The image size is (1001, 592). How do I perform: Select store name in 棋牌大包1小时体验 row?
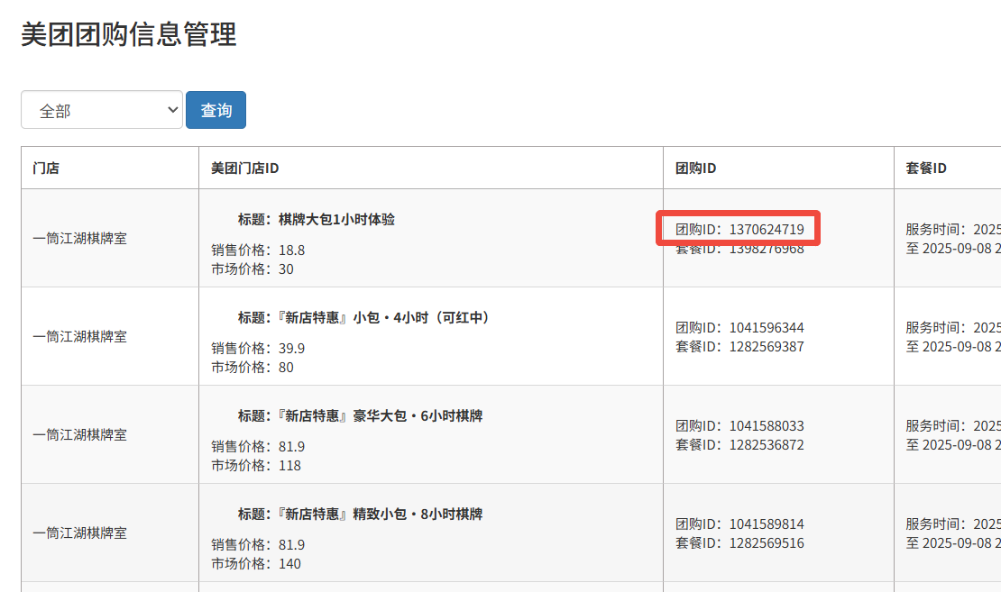coord(79,238)
